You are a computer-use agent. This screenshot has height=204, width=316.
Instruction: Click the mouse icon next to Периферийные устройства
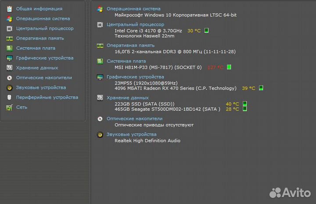(x=9, y=98)
